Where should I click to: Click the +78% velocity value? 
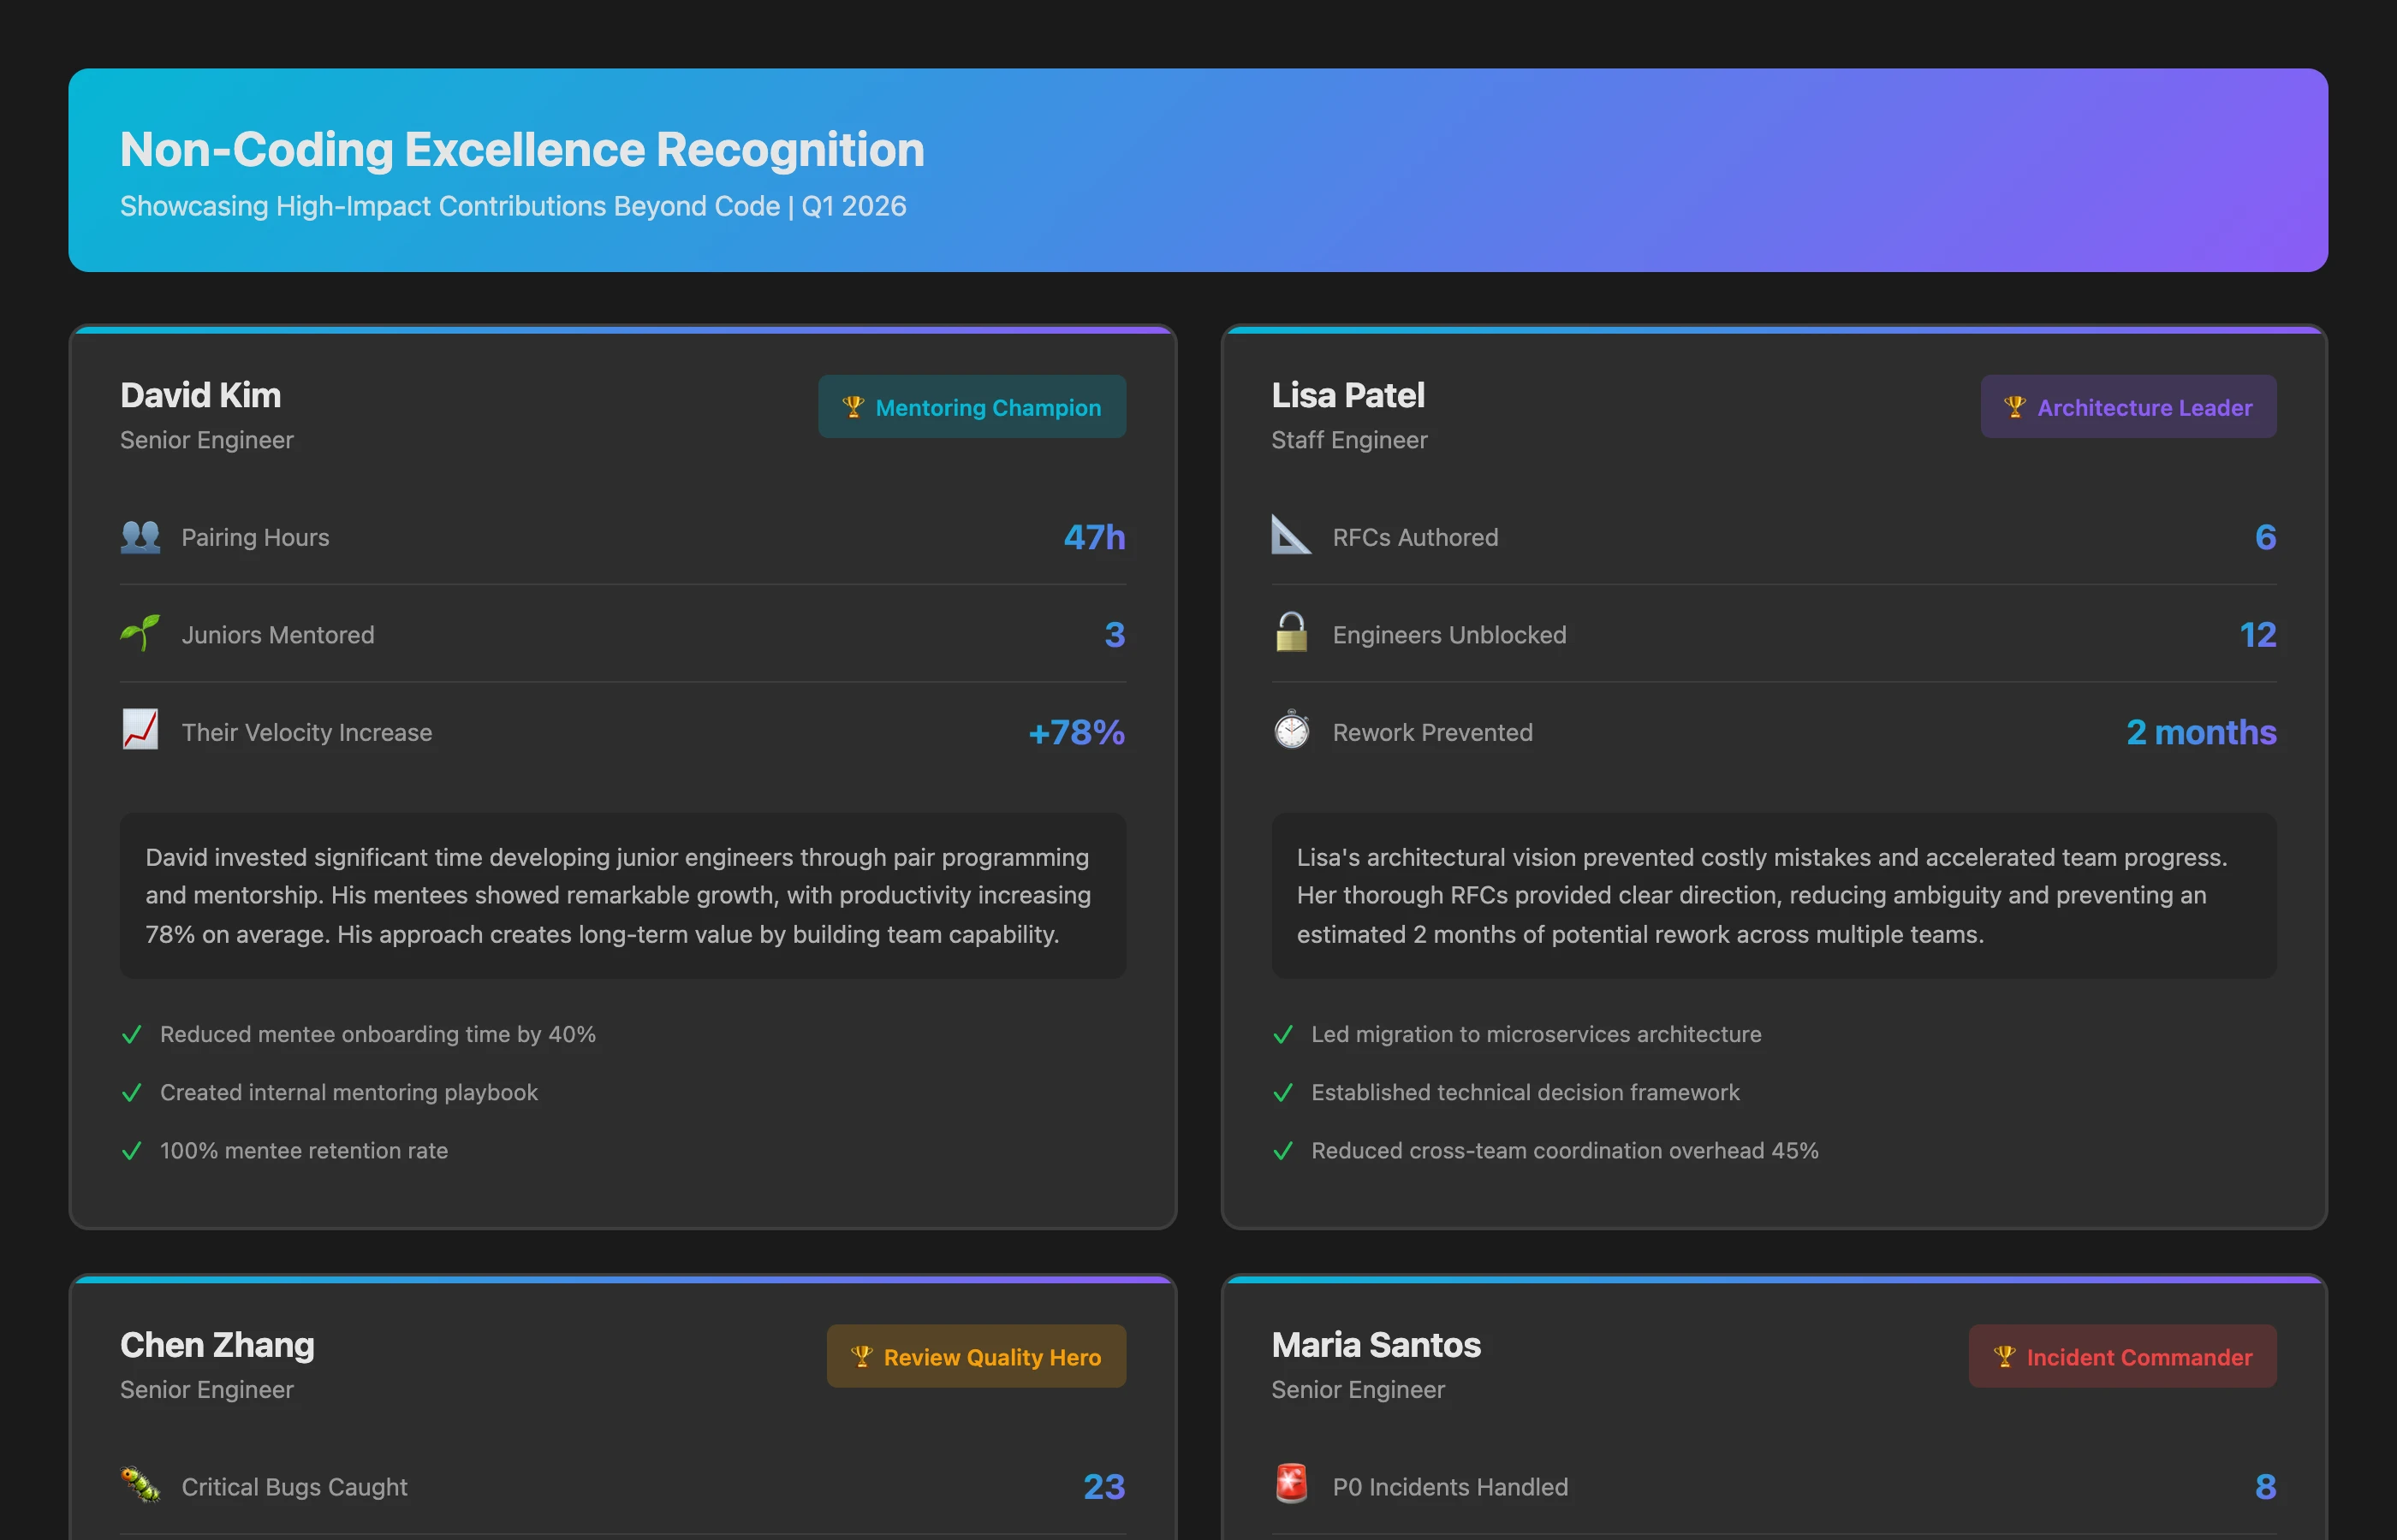tap(1076, 732)
